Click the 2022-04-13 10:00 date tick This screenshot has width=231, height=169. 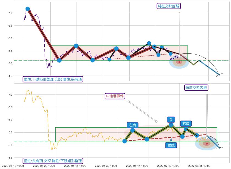pyautogui.click(x=13, y=166)
